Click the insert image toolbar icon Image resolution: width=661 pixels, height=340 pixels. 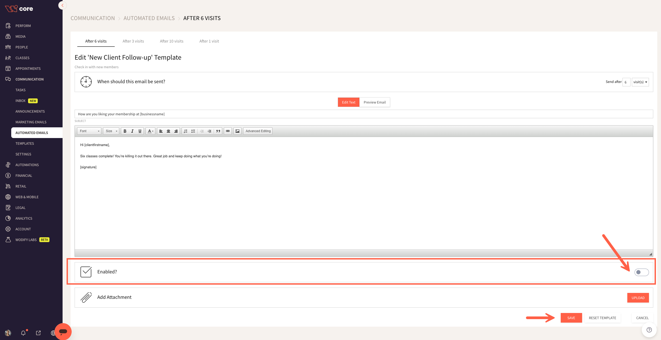tap(237, 131)
